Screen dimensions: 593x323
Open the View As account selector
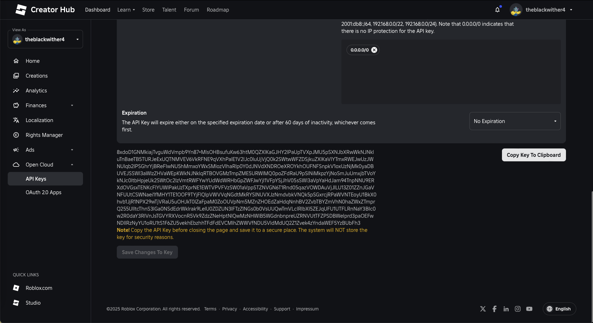coord(45,39)
